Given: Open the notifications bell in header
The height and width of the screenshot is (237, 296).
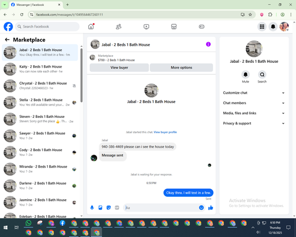Looking at the screenshot, I should click(273, 27).
